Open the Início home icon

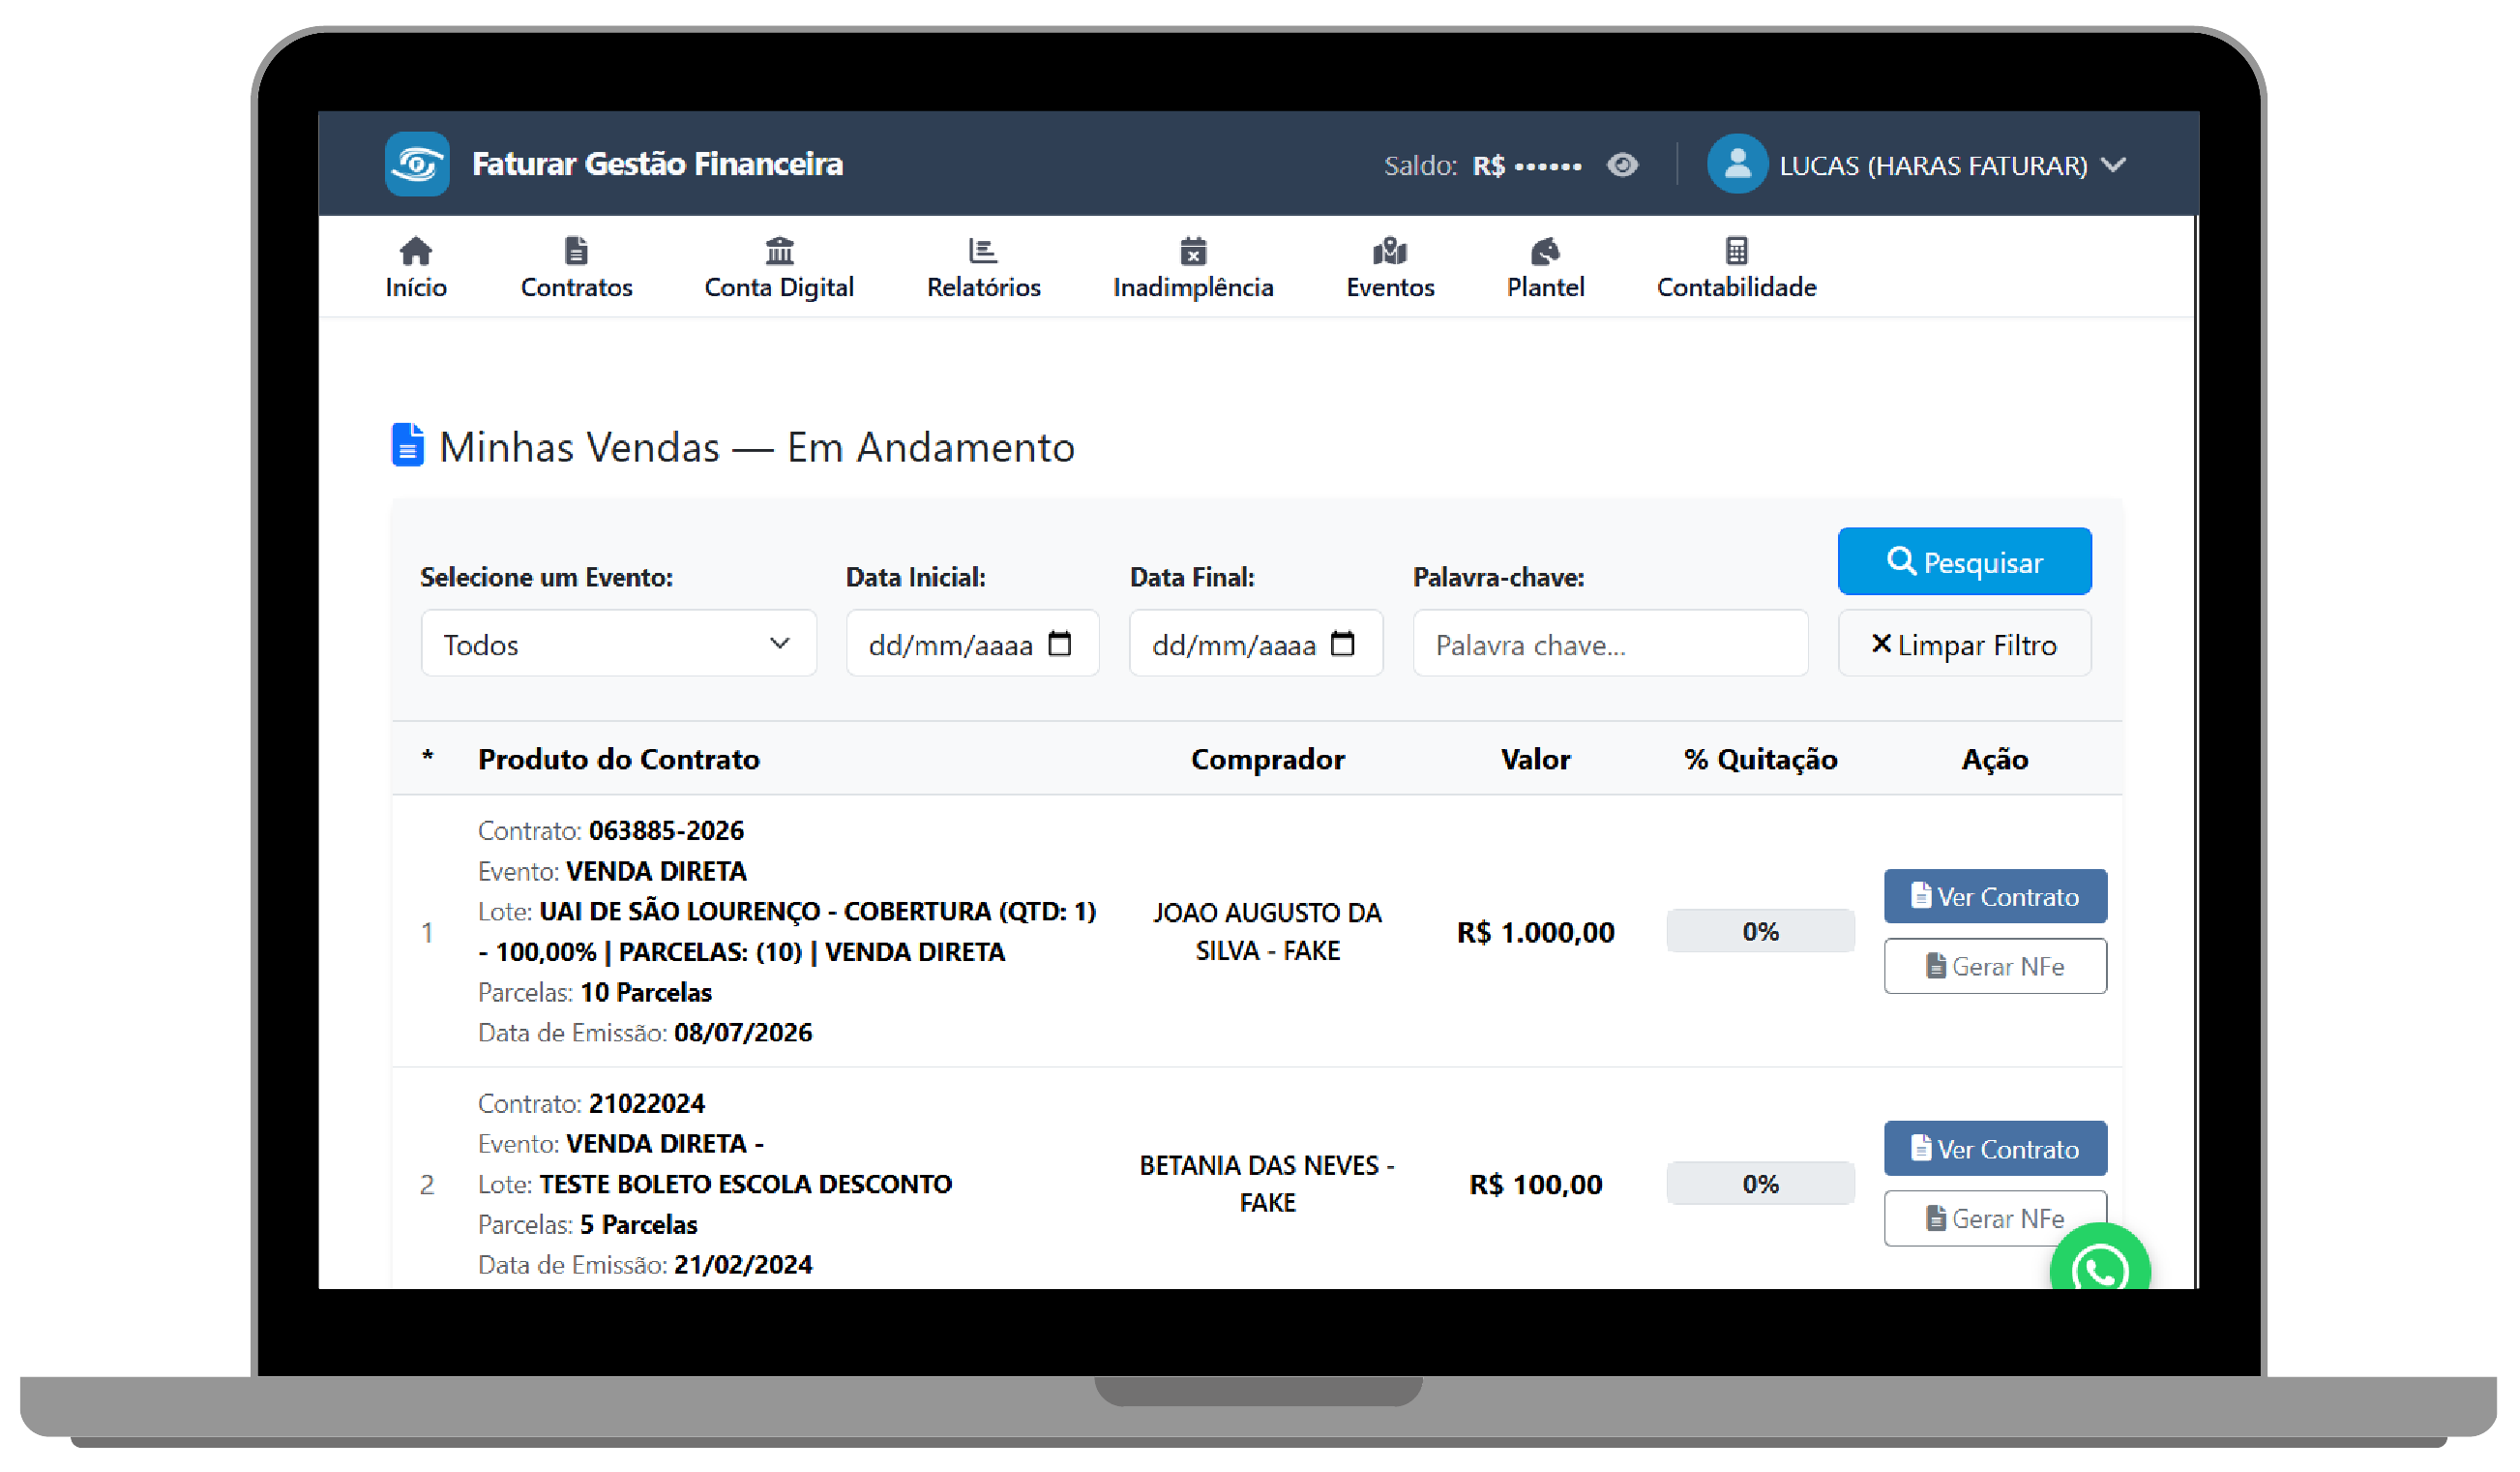pyautogui.click(x=416, y=250)
